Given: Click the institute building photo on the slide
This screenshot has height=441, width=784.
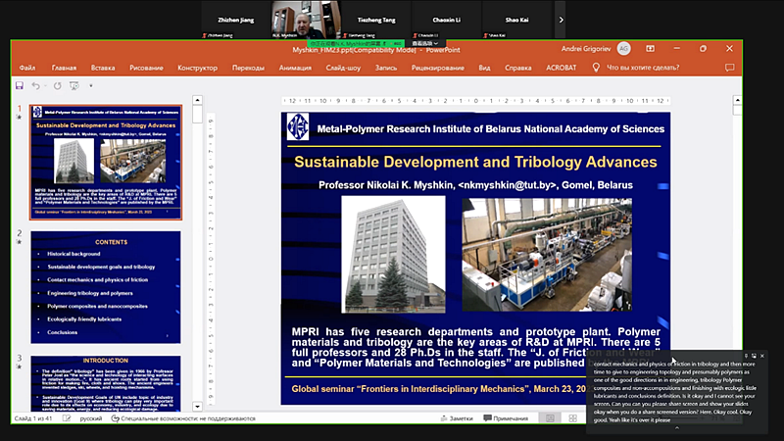Looking at the screenshot, I should 393,255.
